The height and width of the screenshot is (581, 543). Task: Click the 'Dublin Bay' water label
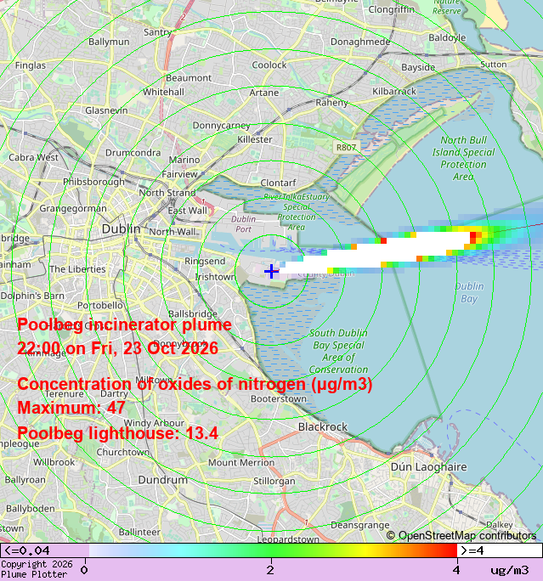[x=469, y=292]
